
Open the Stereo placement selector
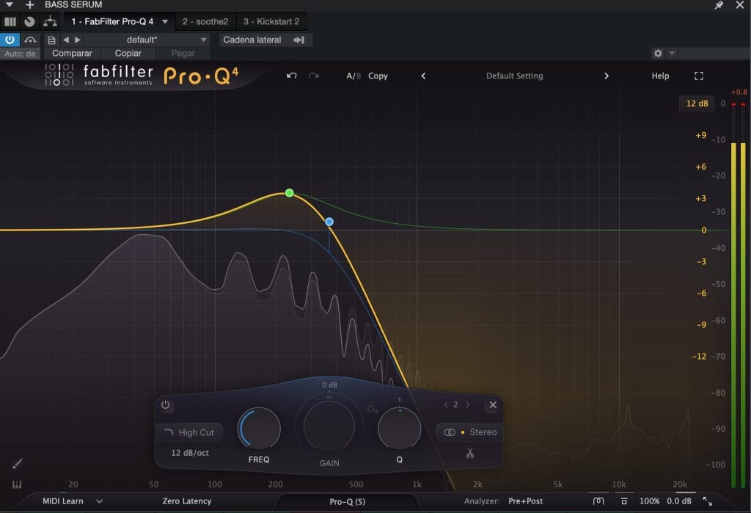470,432
